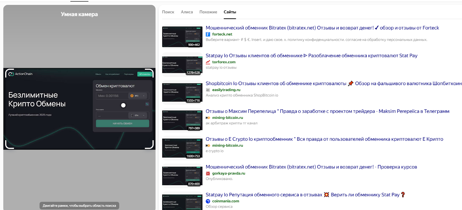Click the VIP клиентам green button
The width and height of the screenshot is (462, 210).
(x=145, y=74)
